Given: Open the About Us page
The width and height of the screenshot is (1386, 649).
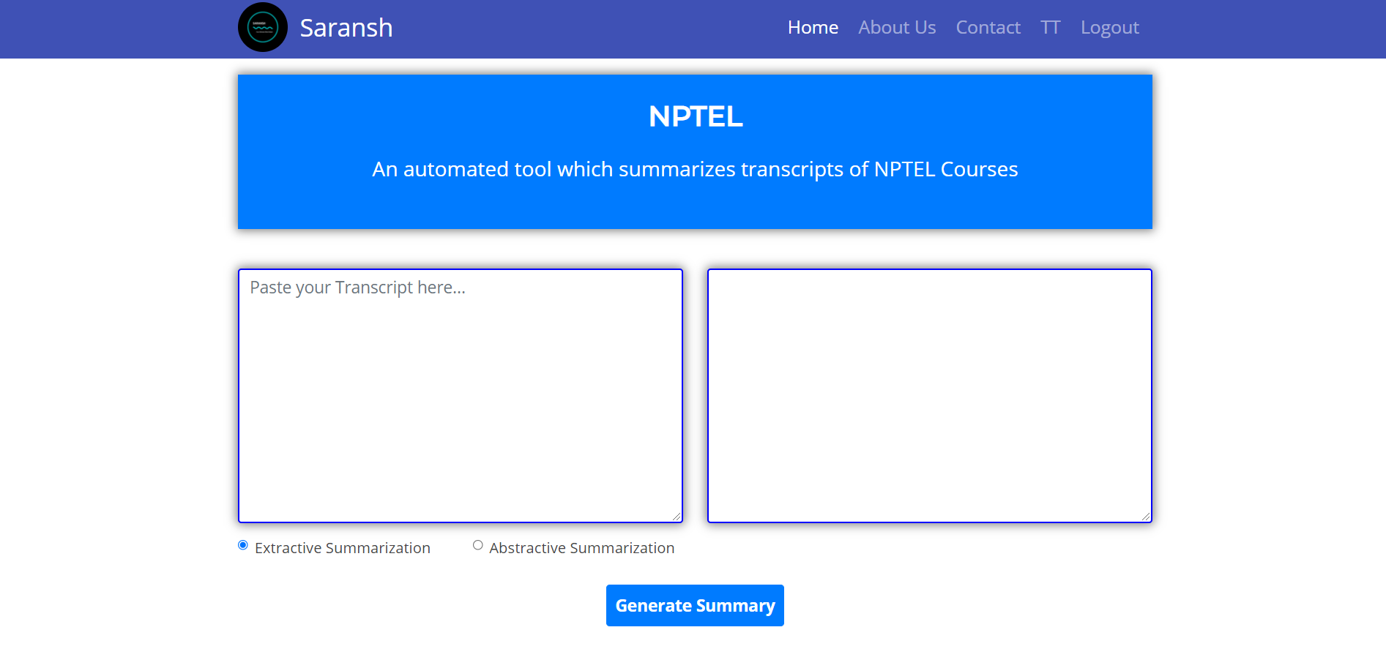Looking at the screenshot, I should 897,28.
